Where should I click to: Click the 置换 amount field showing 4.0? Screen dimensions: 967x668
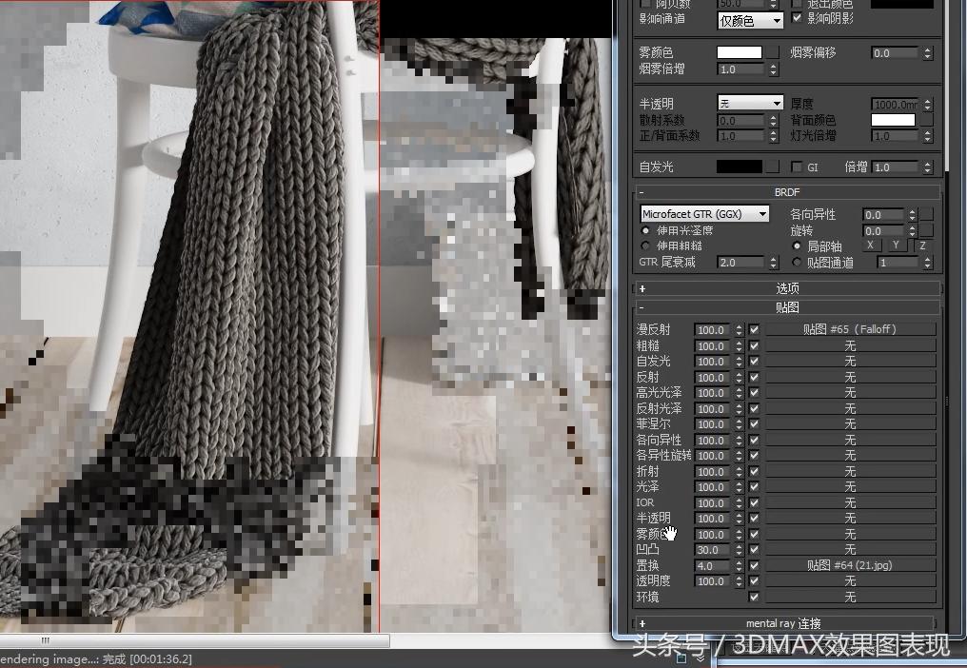[x=712, y=566]
